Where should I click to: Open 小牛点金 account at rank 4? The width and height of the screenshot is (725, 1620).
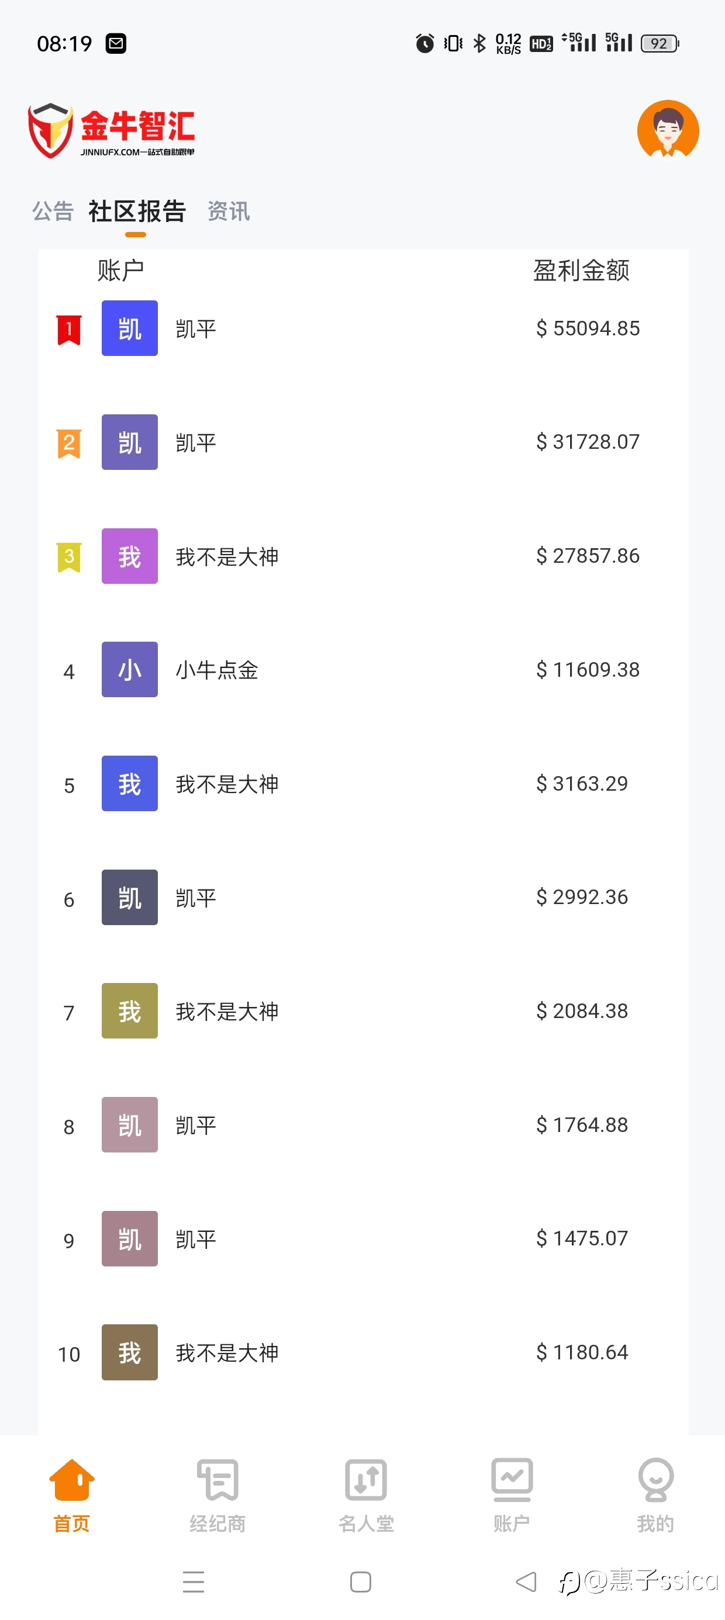363,670
